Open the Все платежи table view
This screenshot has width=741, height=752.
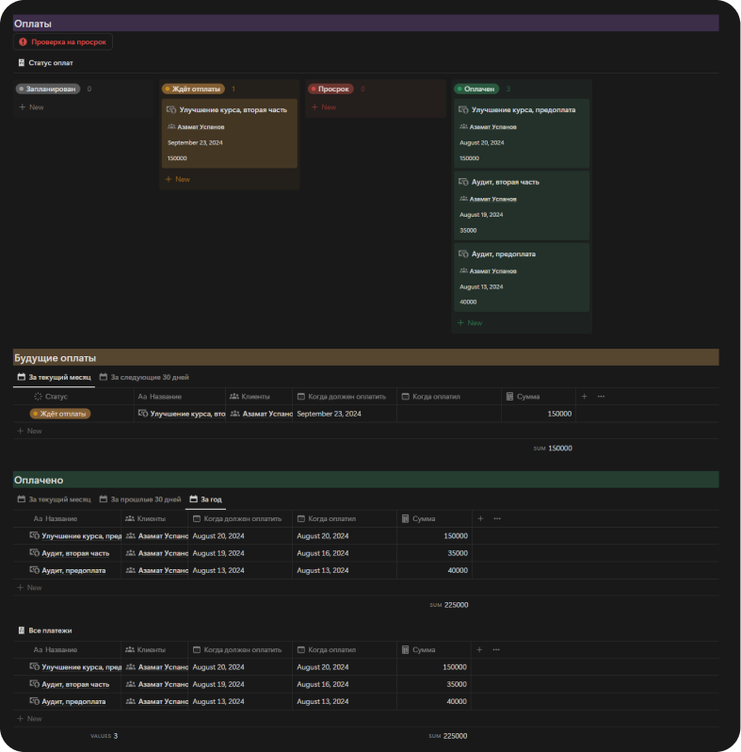click(x=45, y=630)
